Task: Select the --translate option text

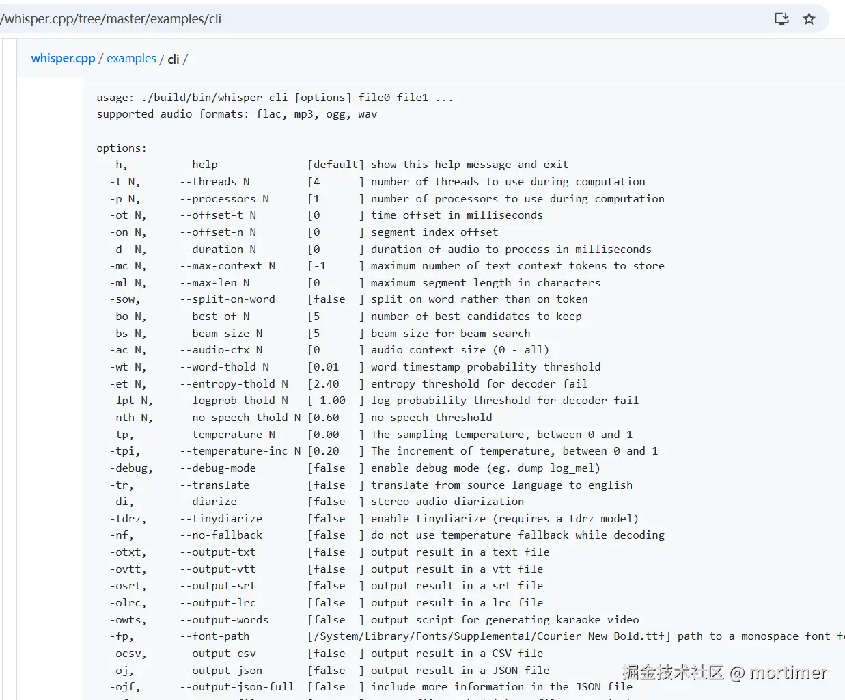Action: coord(214,485)
